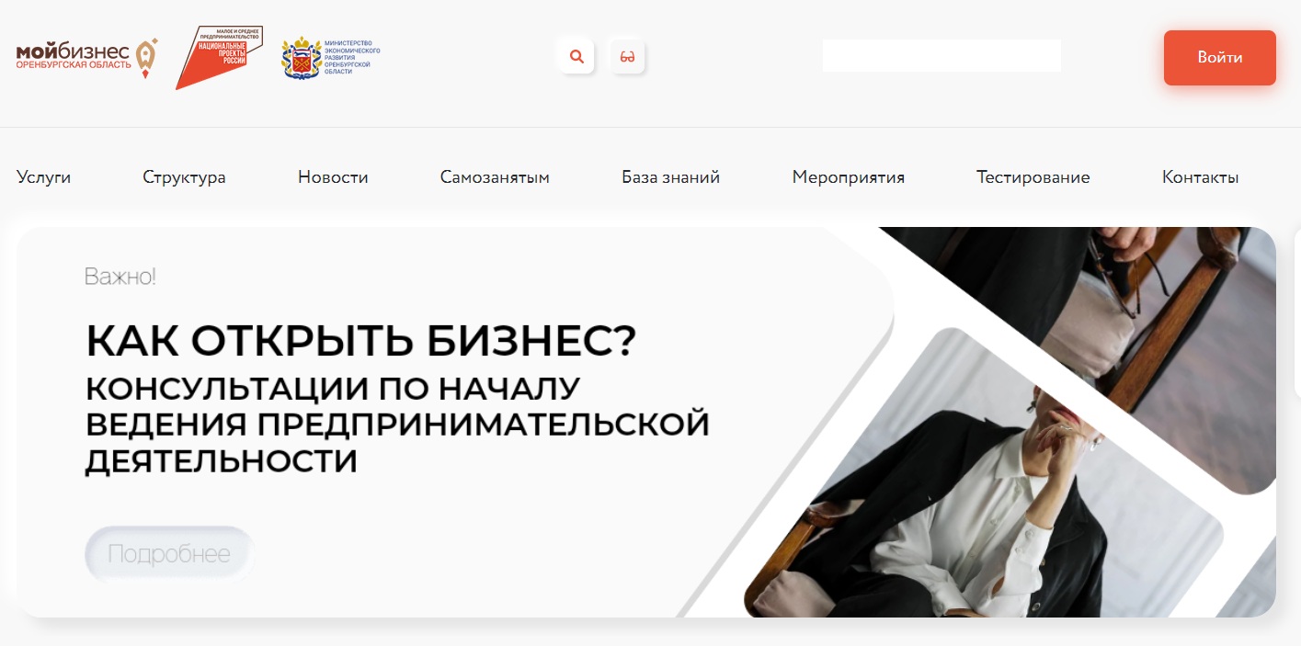The height and width of the screenshot is (646, 1301).
Task: Click the magnifier search icon
Action: 576,57
